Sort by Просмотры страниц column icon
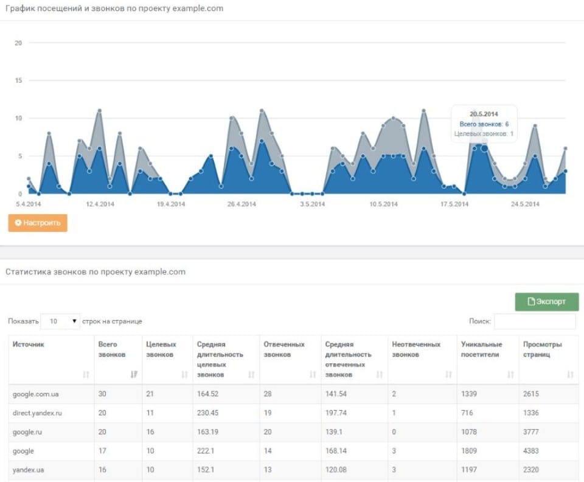Viewport: 584px width, 482px height. [570, 375]
